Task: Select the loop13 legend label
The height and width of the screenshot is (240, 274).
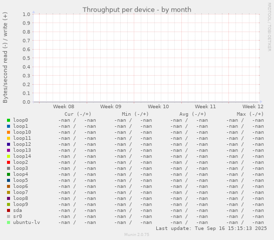Action: (x=22, y=150)
